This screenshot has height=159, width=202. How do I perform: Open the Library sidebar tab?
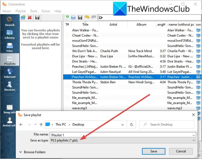10,34
